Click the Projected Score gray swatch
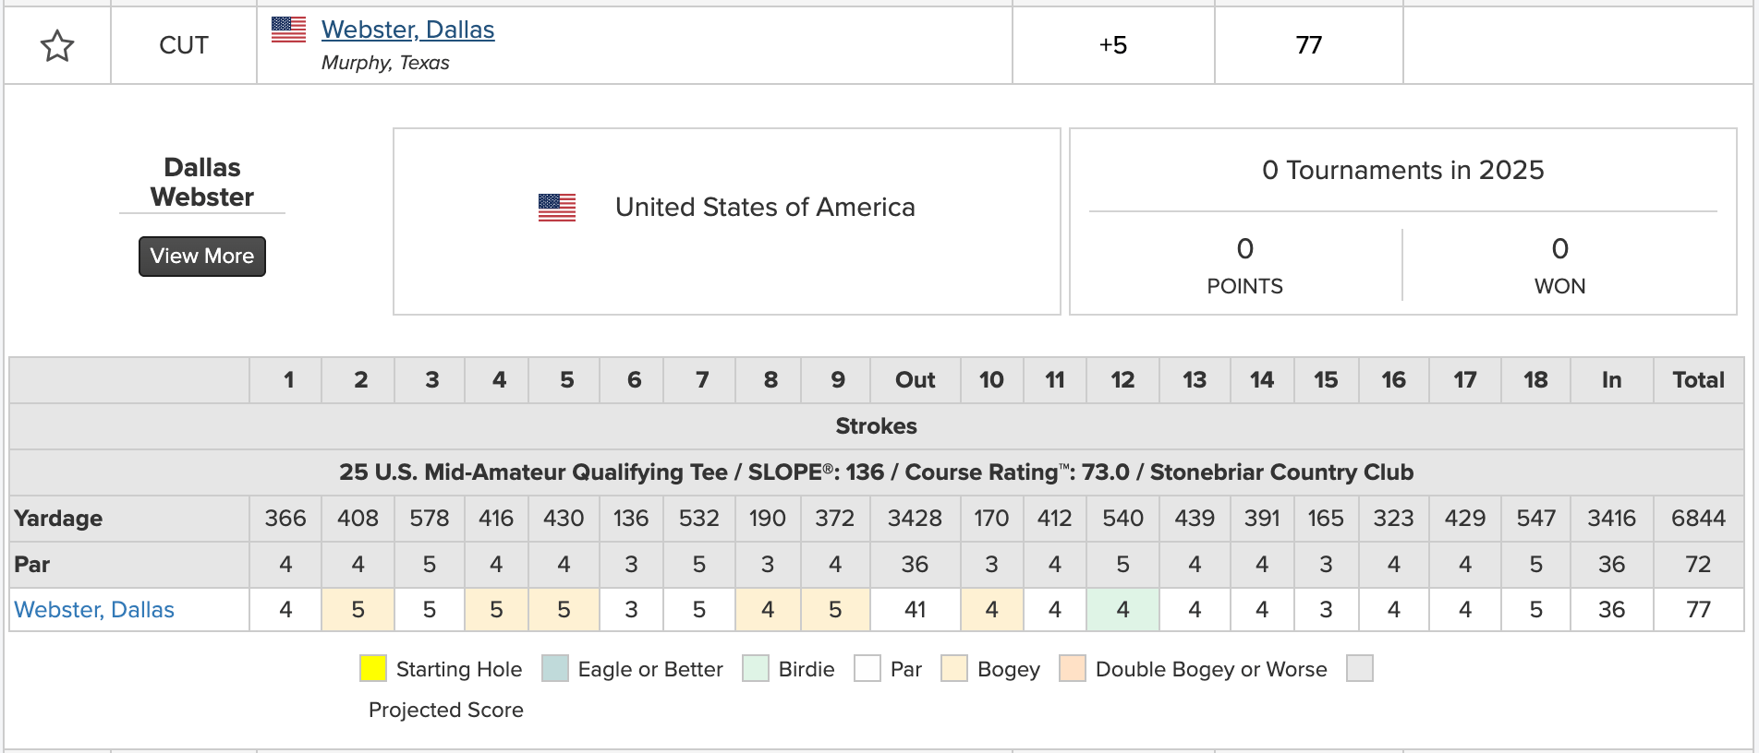The width and height of the screenshot is (1759, 753). pos(1360,668)
